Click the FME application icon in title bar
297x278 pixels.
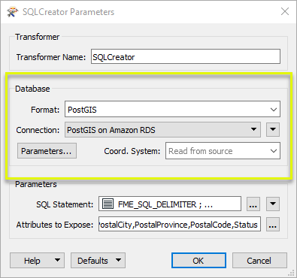(12, 12)
